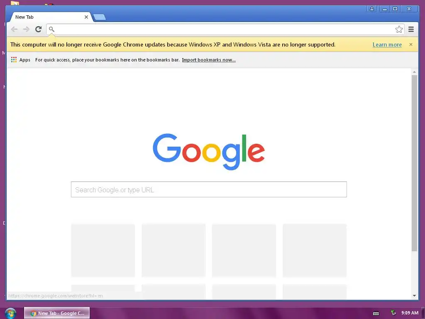Click Import bookmarks now link
This screenshot has height=319, width=425.
tap(209, 60)
